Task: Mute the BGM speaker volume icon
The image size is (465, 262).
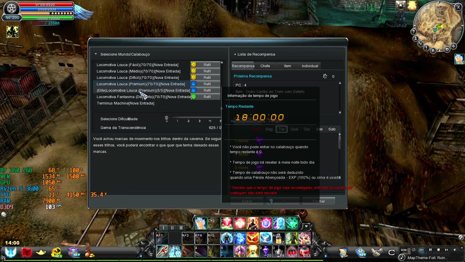Action: click(x=455, y=250)
